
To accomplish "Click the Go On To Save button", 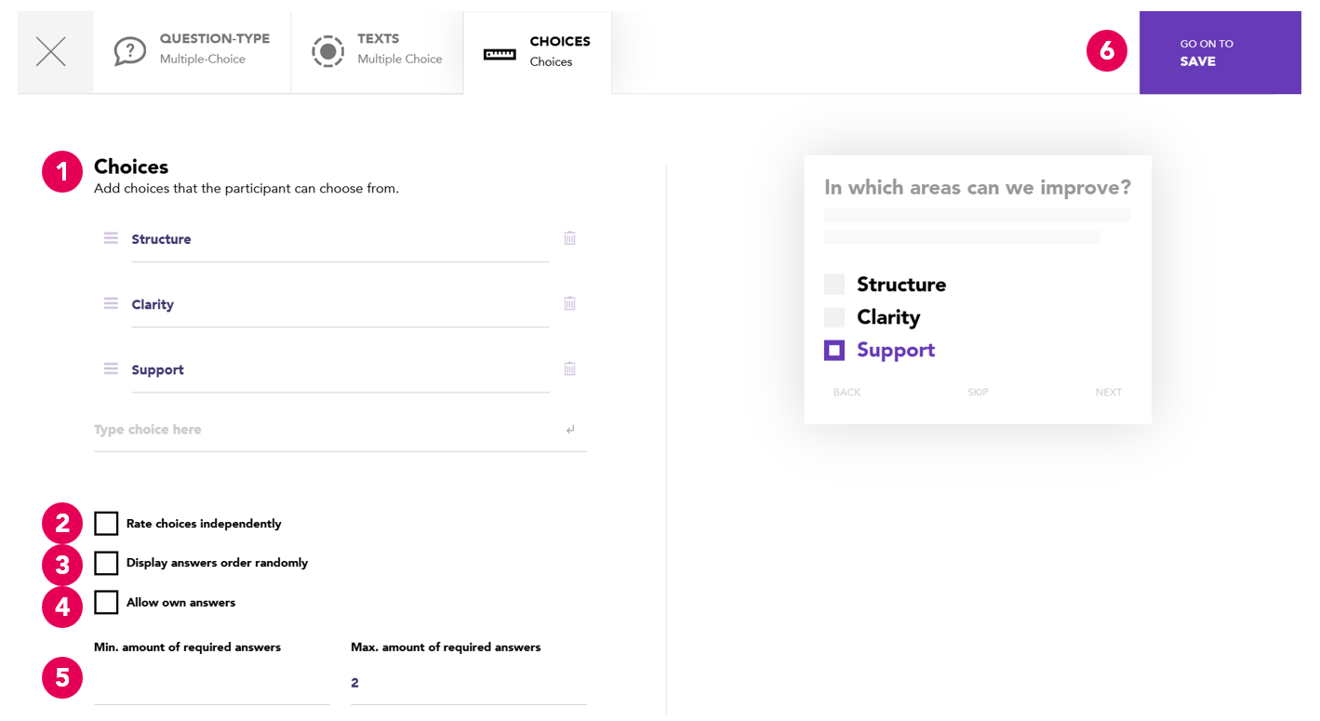I will coord(1220,52).
